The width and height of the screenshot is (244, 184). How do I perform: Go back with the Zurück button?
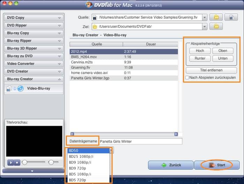coord(171,165)
